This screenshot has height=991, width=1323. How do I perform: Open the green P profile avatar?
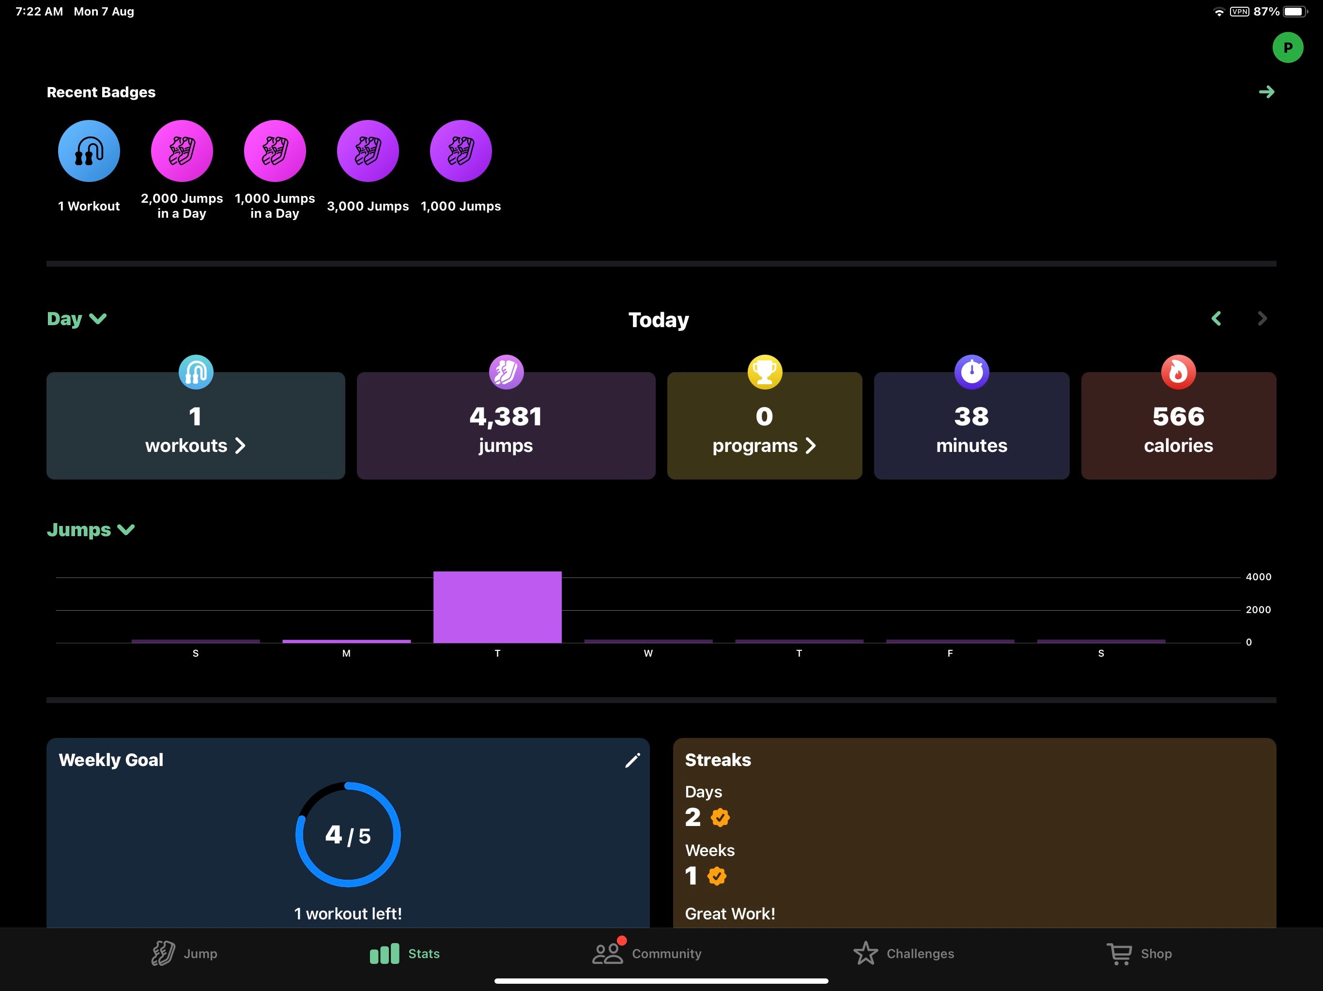point(1287,47)
